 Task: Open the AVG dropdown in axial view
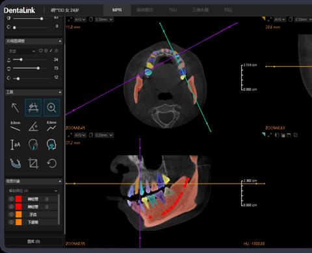pos(80,19)
